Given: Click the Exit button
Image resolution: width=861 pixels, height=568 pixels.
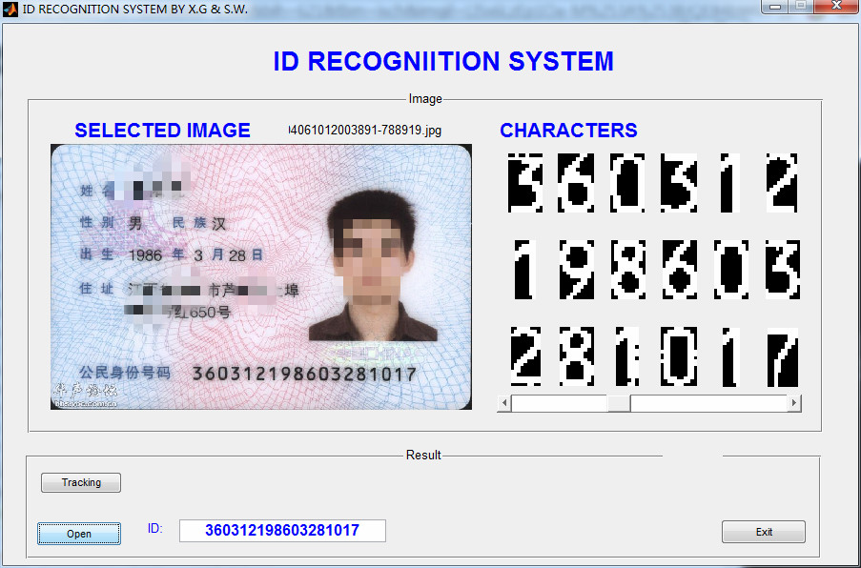Looking at the screenshot, I should (763, 532).
